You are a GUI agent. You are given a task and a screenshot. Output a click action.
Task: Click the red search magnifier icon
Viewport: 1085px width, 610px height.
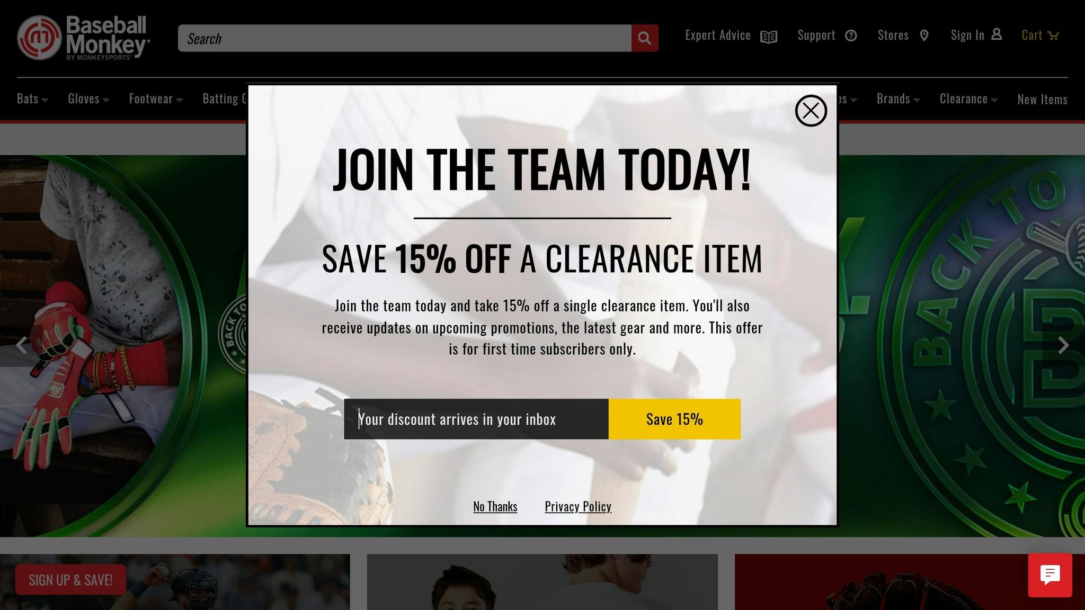pos(644,38)
